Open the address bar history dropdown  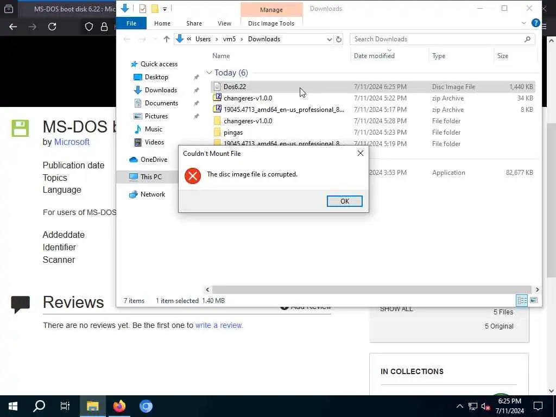point(329,39)
